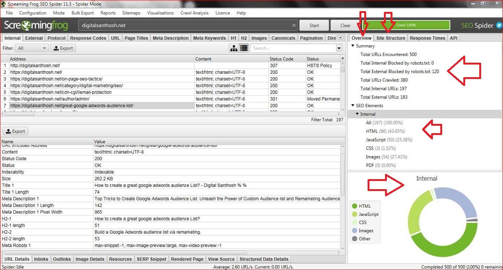This screenshot has width=503, height=270.
Task: Select the Rendered Page tab
Action: (187, 259)
